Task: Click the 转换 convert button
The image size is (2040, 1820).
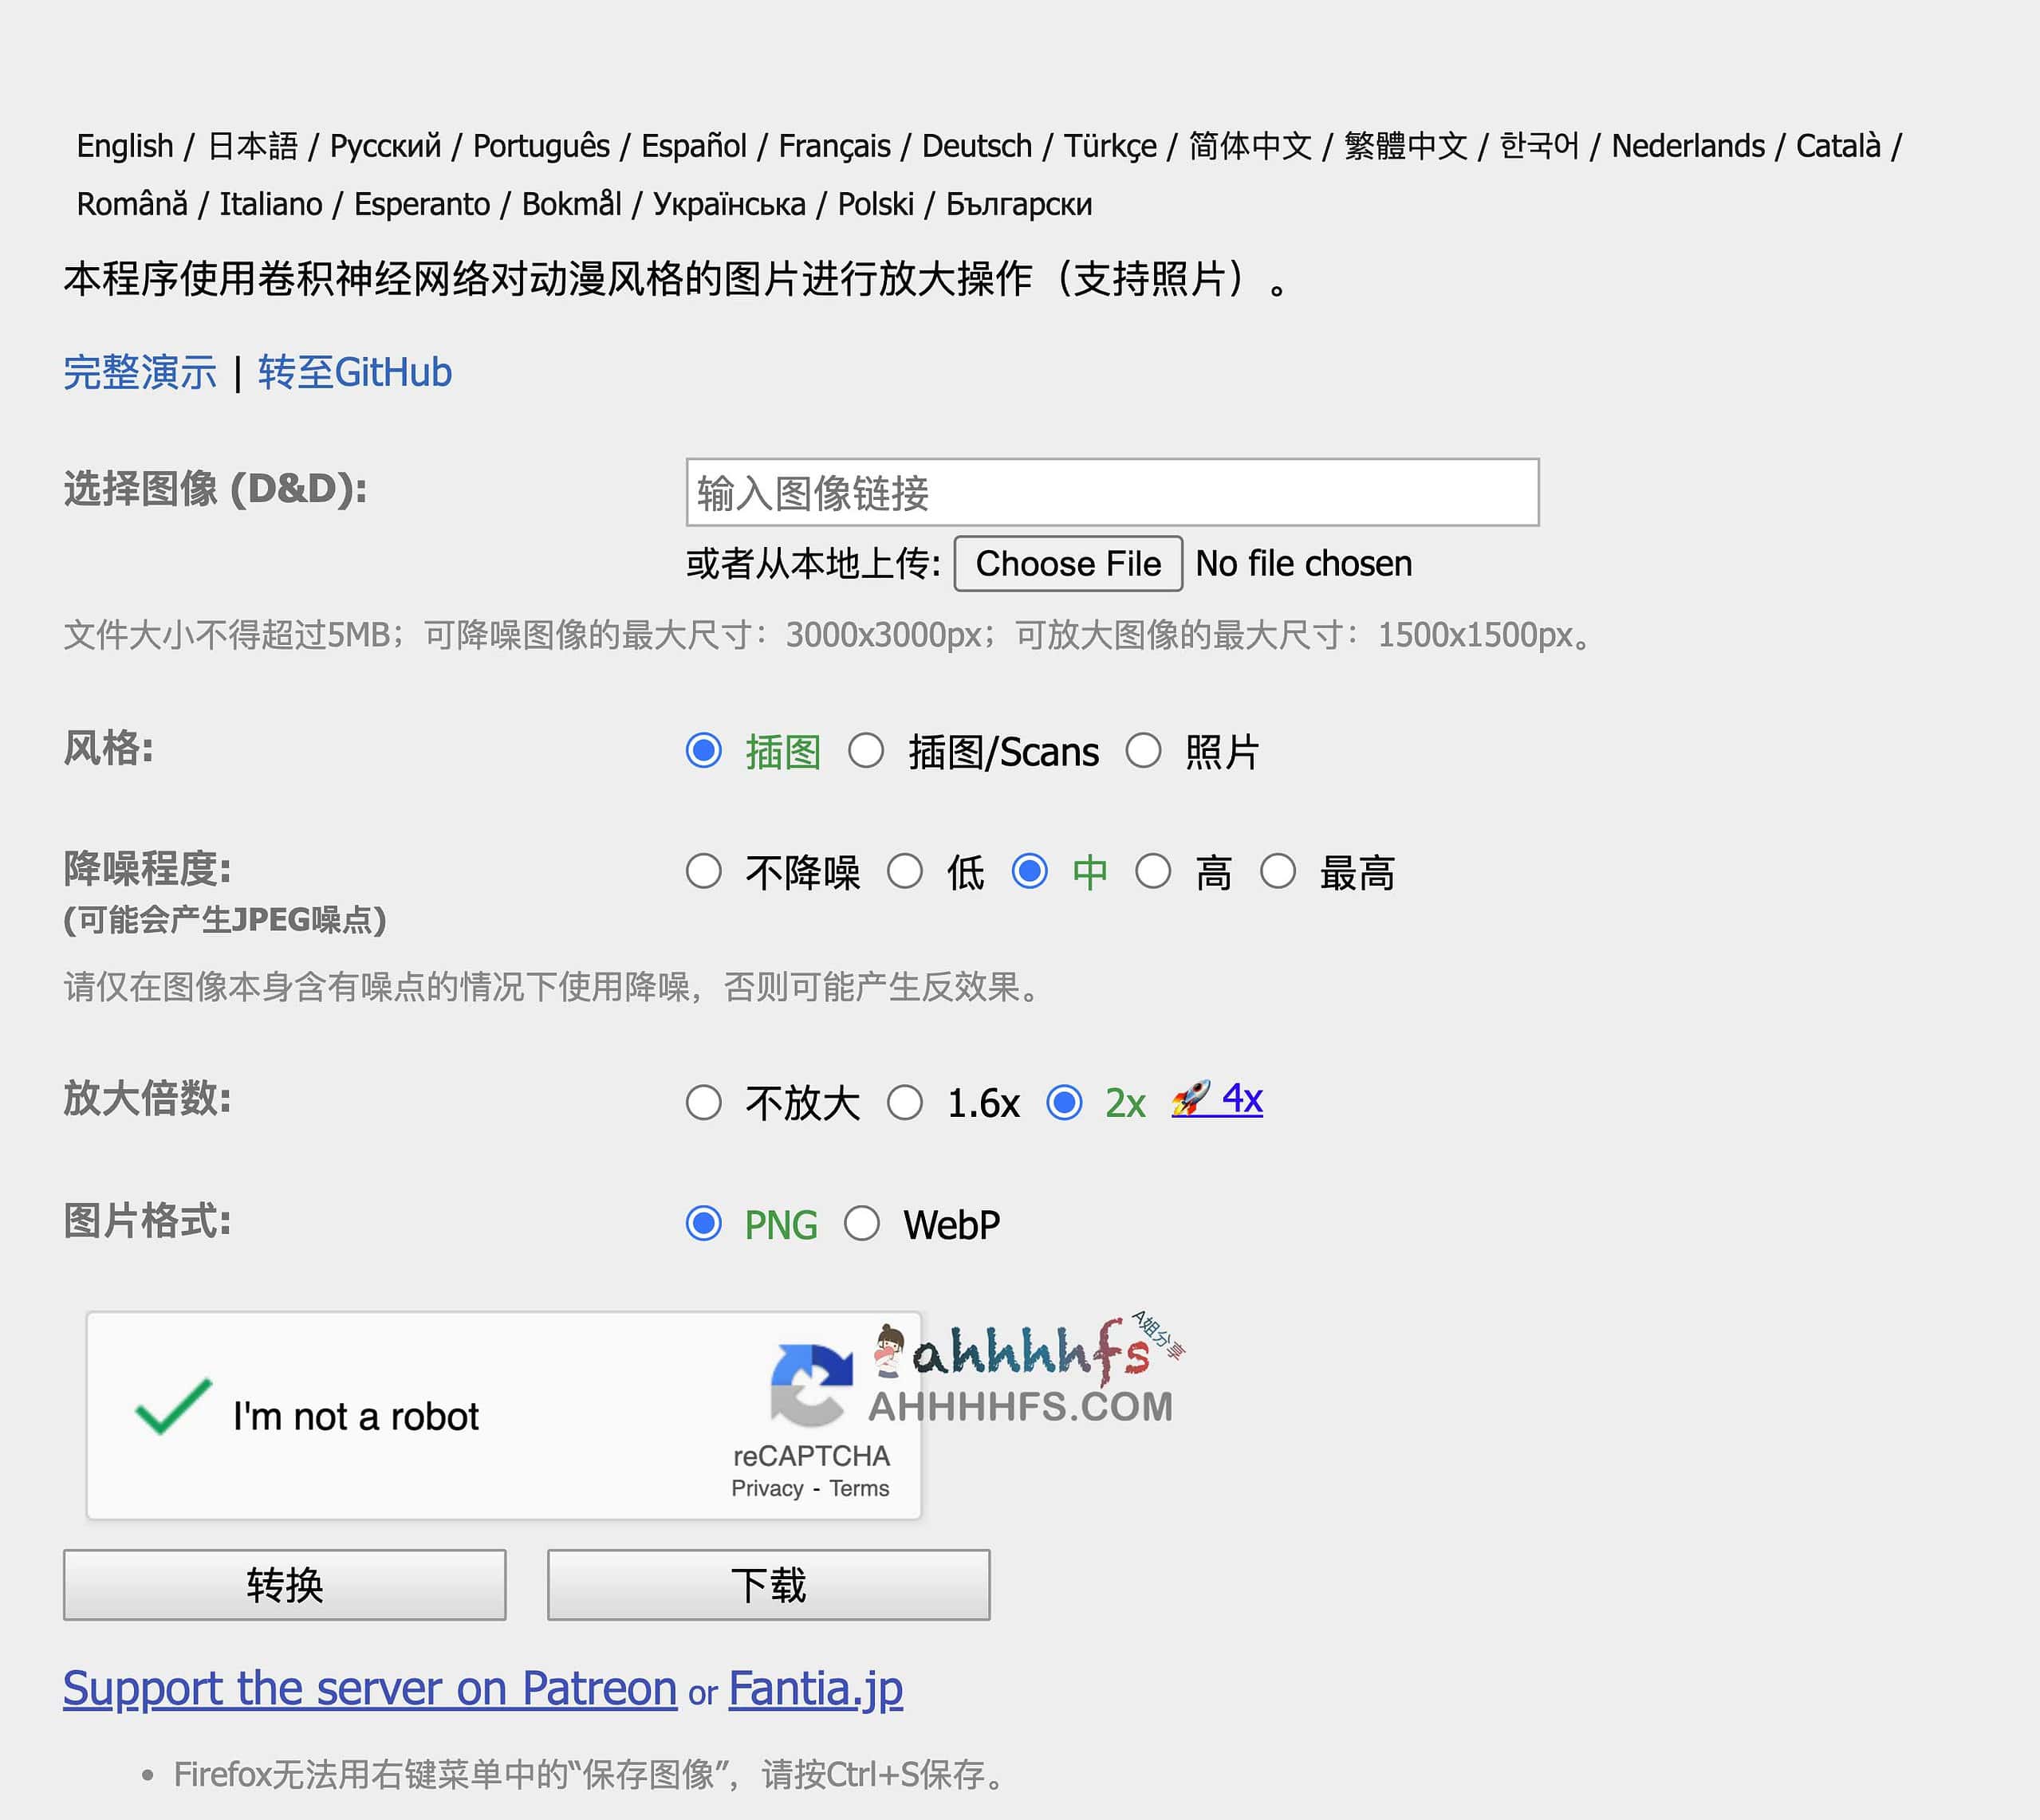Action: pos(284,1585)
